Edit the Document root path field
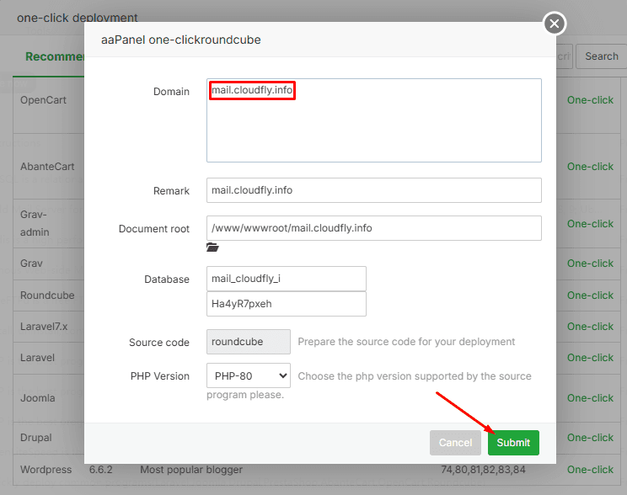Image resolution: width=627 pixels, height=495 pixels. click(374, 228)
